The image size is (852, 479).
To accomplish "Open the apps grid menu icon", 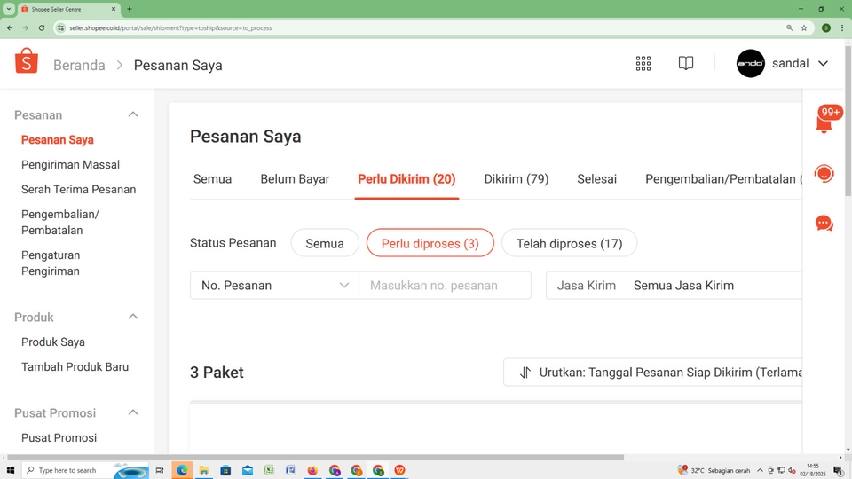I will tap(643, 64).
